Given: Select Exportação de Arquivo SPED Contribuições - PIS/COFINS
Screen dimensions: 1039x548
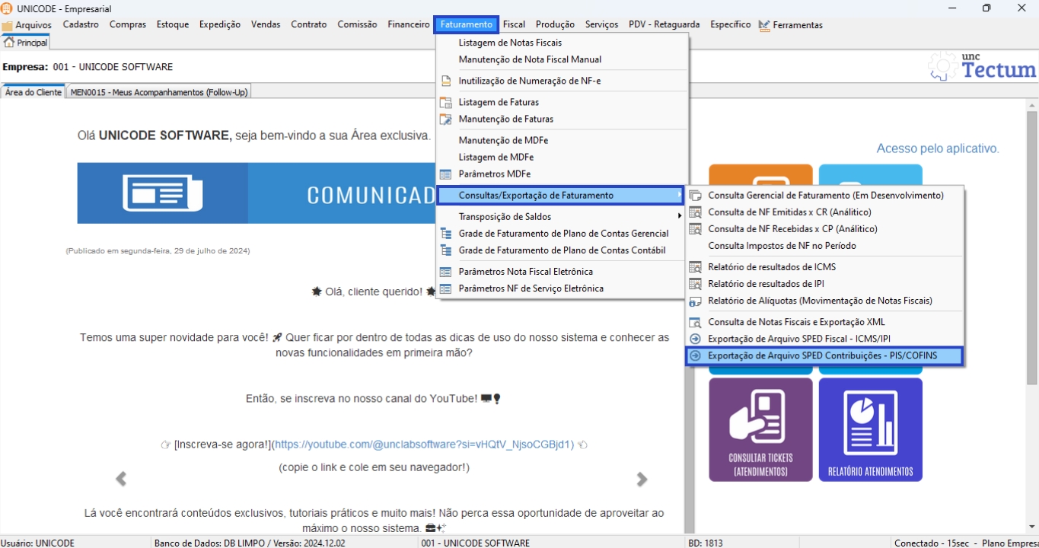Looking at the screenshot, I should click(x=822, y=355).
